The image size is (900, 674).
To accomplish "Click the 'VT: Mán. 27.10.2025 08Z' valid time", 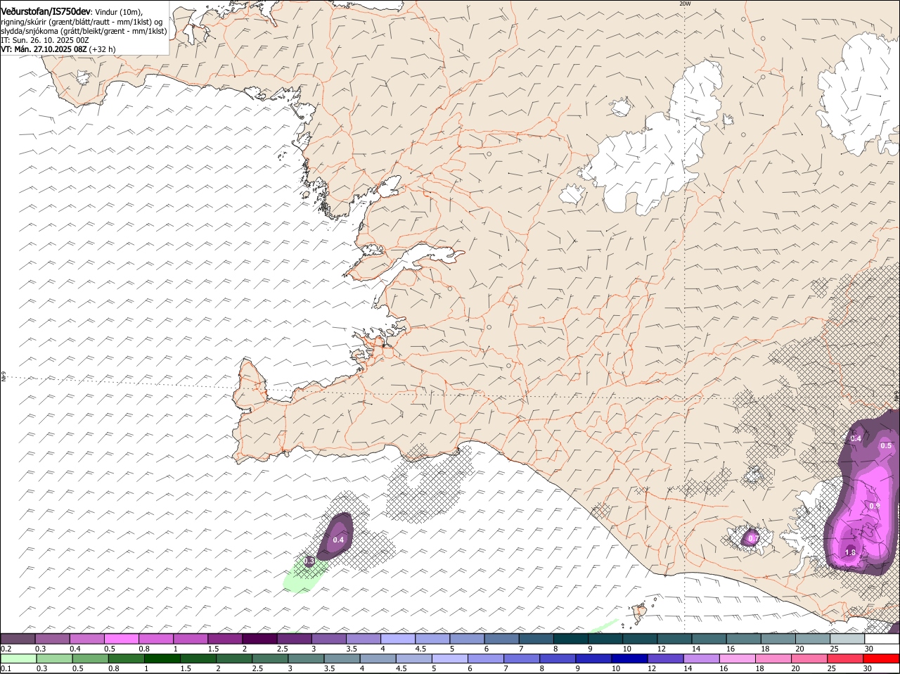I will [x=44, y=49].
